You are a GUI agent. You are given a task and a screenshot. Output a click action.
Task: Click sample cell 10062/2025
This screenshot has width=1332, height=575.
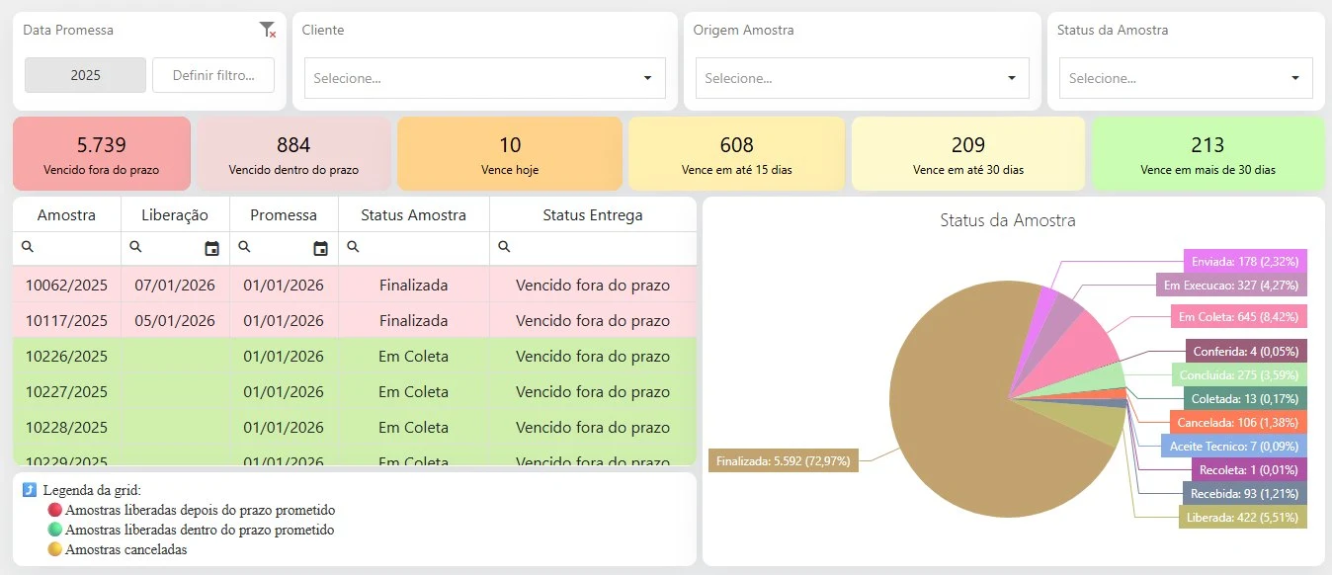(66, 285)
